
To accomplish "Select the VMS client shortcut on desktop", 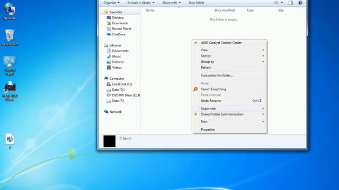I will click(x=10, y=91).
